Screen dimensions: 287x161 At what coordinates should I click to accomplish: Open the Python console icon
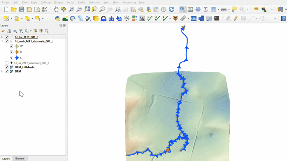(x=57, y=18)
